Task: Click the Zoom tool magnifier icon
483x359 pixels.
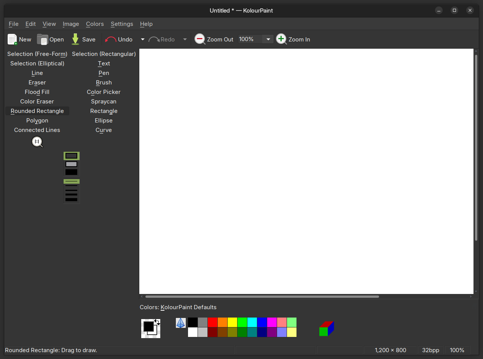Action: (37, 142)
